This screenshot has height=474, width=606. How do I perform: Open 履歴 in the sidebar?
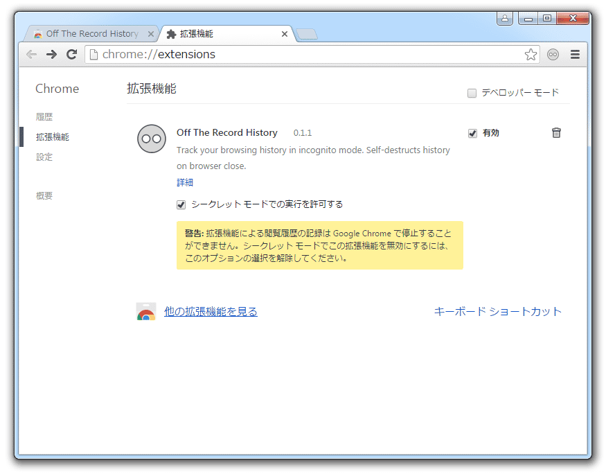pos(44,116)
